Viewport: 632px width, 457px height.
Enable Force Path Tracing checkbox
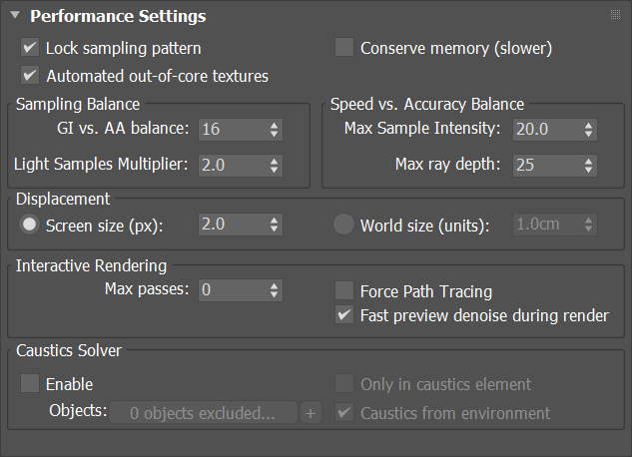coord(344,290)
